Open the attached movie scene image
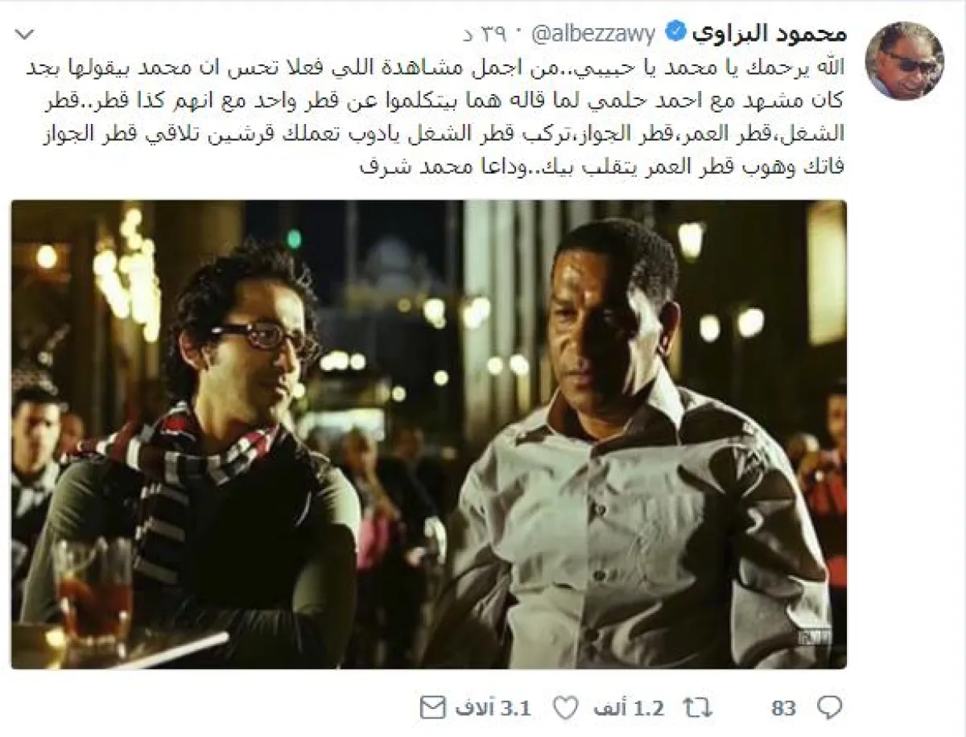Viewport: 966px width, 737px height. tap(428, 434)
